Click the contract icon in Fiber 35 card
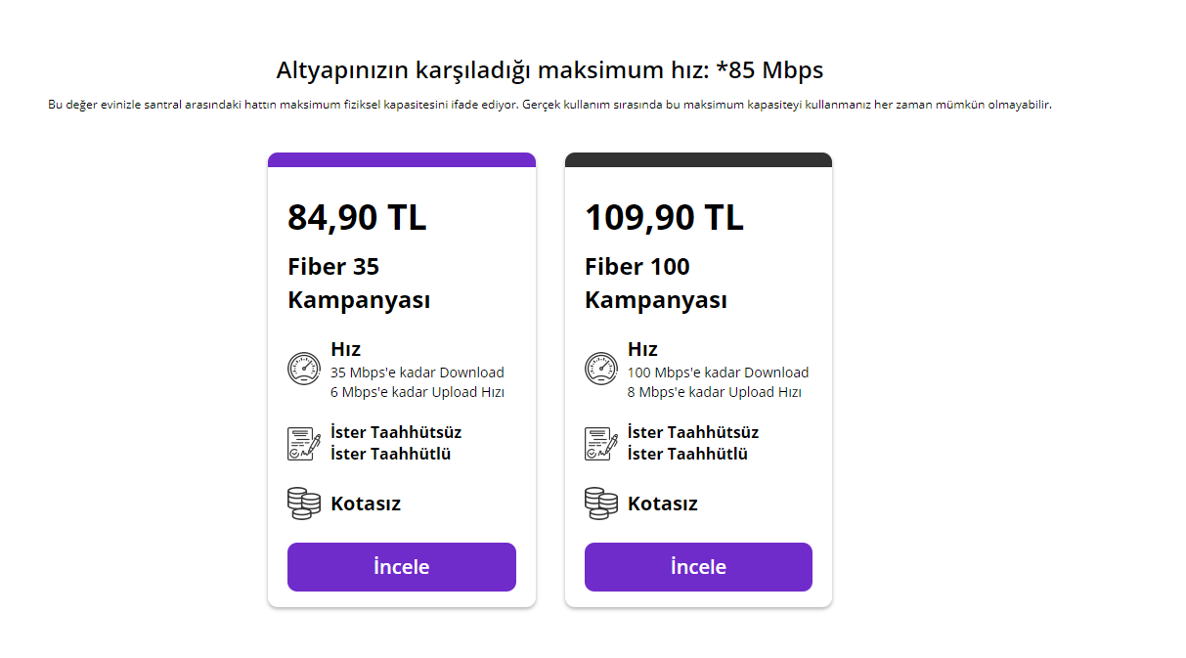 click(304, 443)
